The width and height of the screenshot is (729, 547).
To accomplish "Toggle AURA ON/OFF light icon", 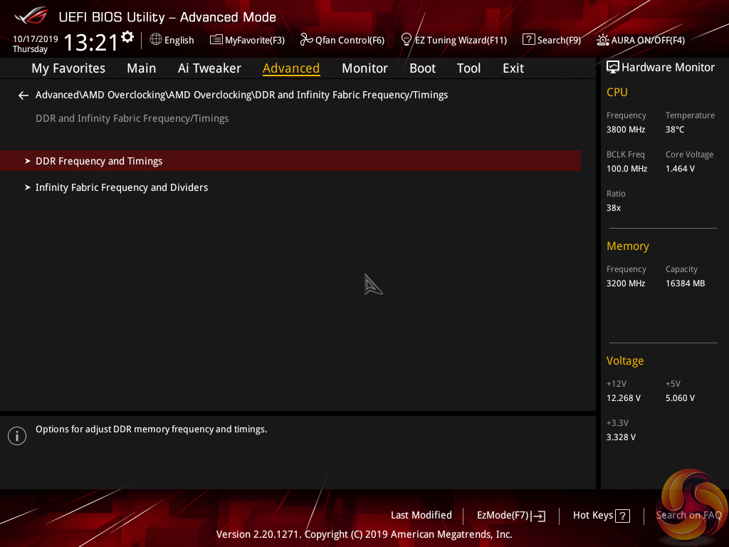I will pyautogui.click(x=602, y=40).
